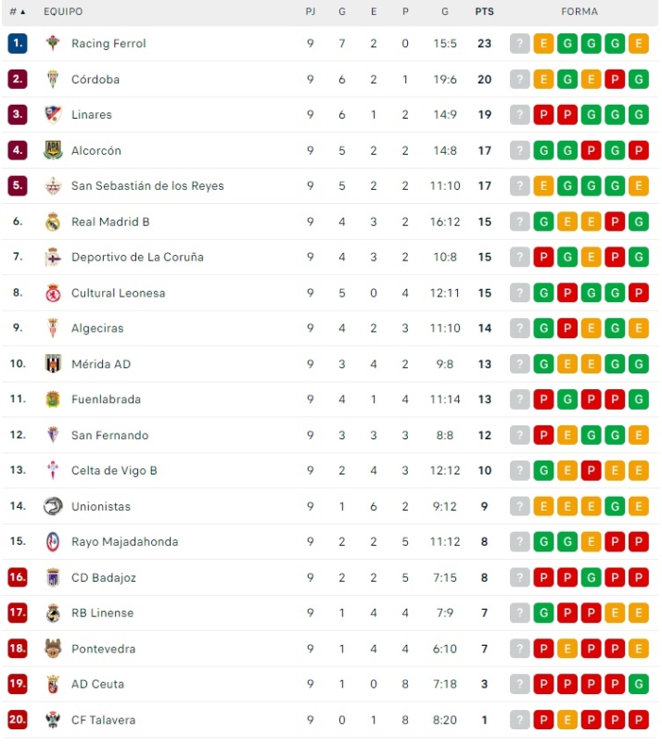
Task: Open Deportivo de La Coruña team link
Action: coord(137,258)
